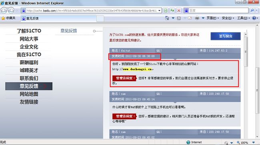
Task: Click the Baidu paw search provider icon
Action: [186, 11]
